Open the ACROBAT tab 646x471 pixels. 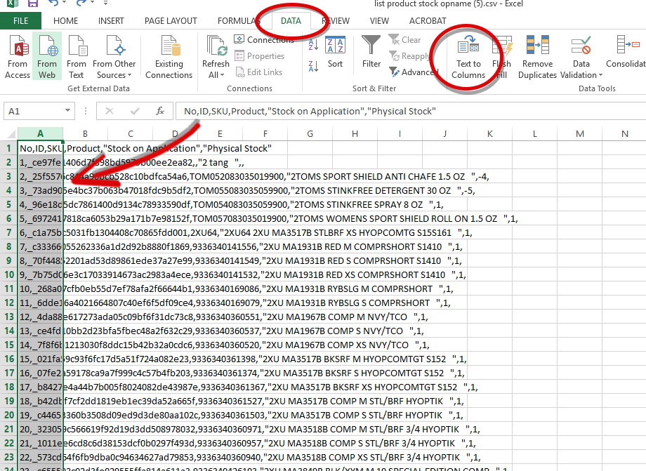(x=428, y=20)
